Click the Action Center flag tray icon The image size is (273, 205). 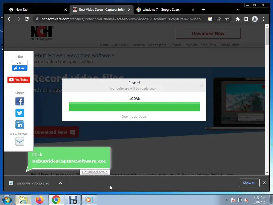(233, 200)
